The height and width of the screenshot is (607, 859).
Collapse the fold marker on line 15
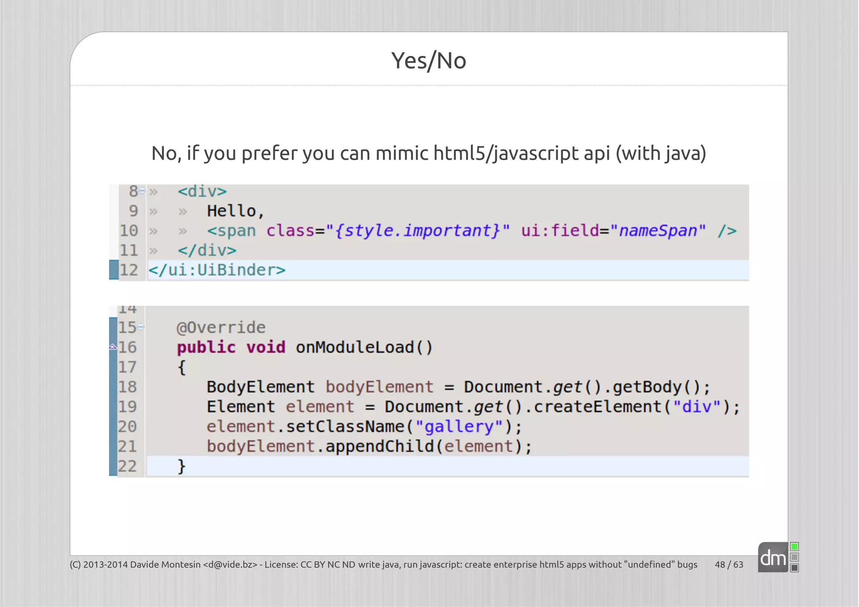click(141, 327)
